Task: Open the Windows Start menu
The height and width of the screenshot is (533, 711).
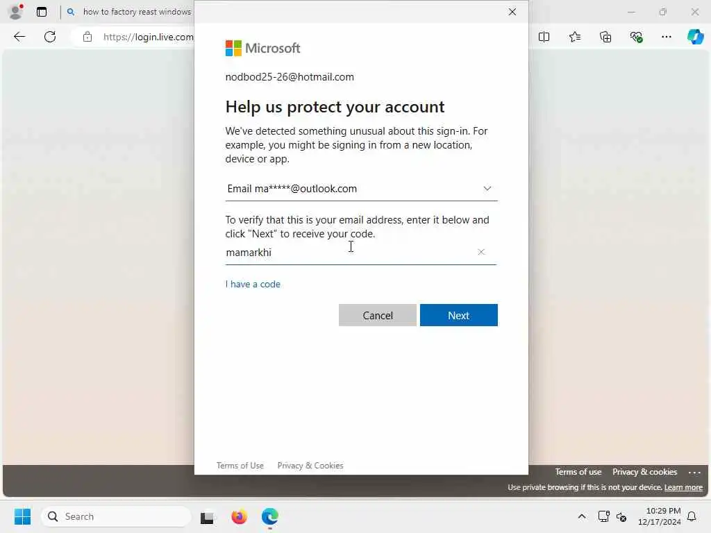Action: coord(22,516)
